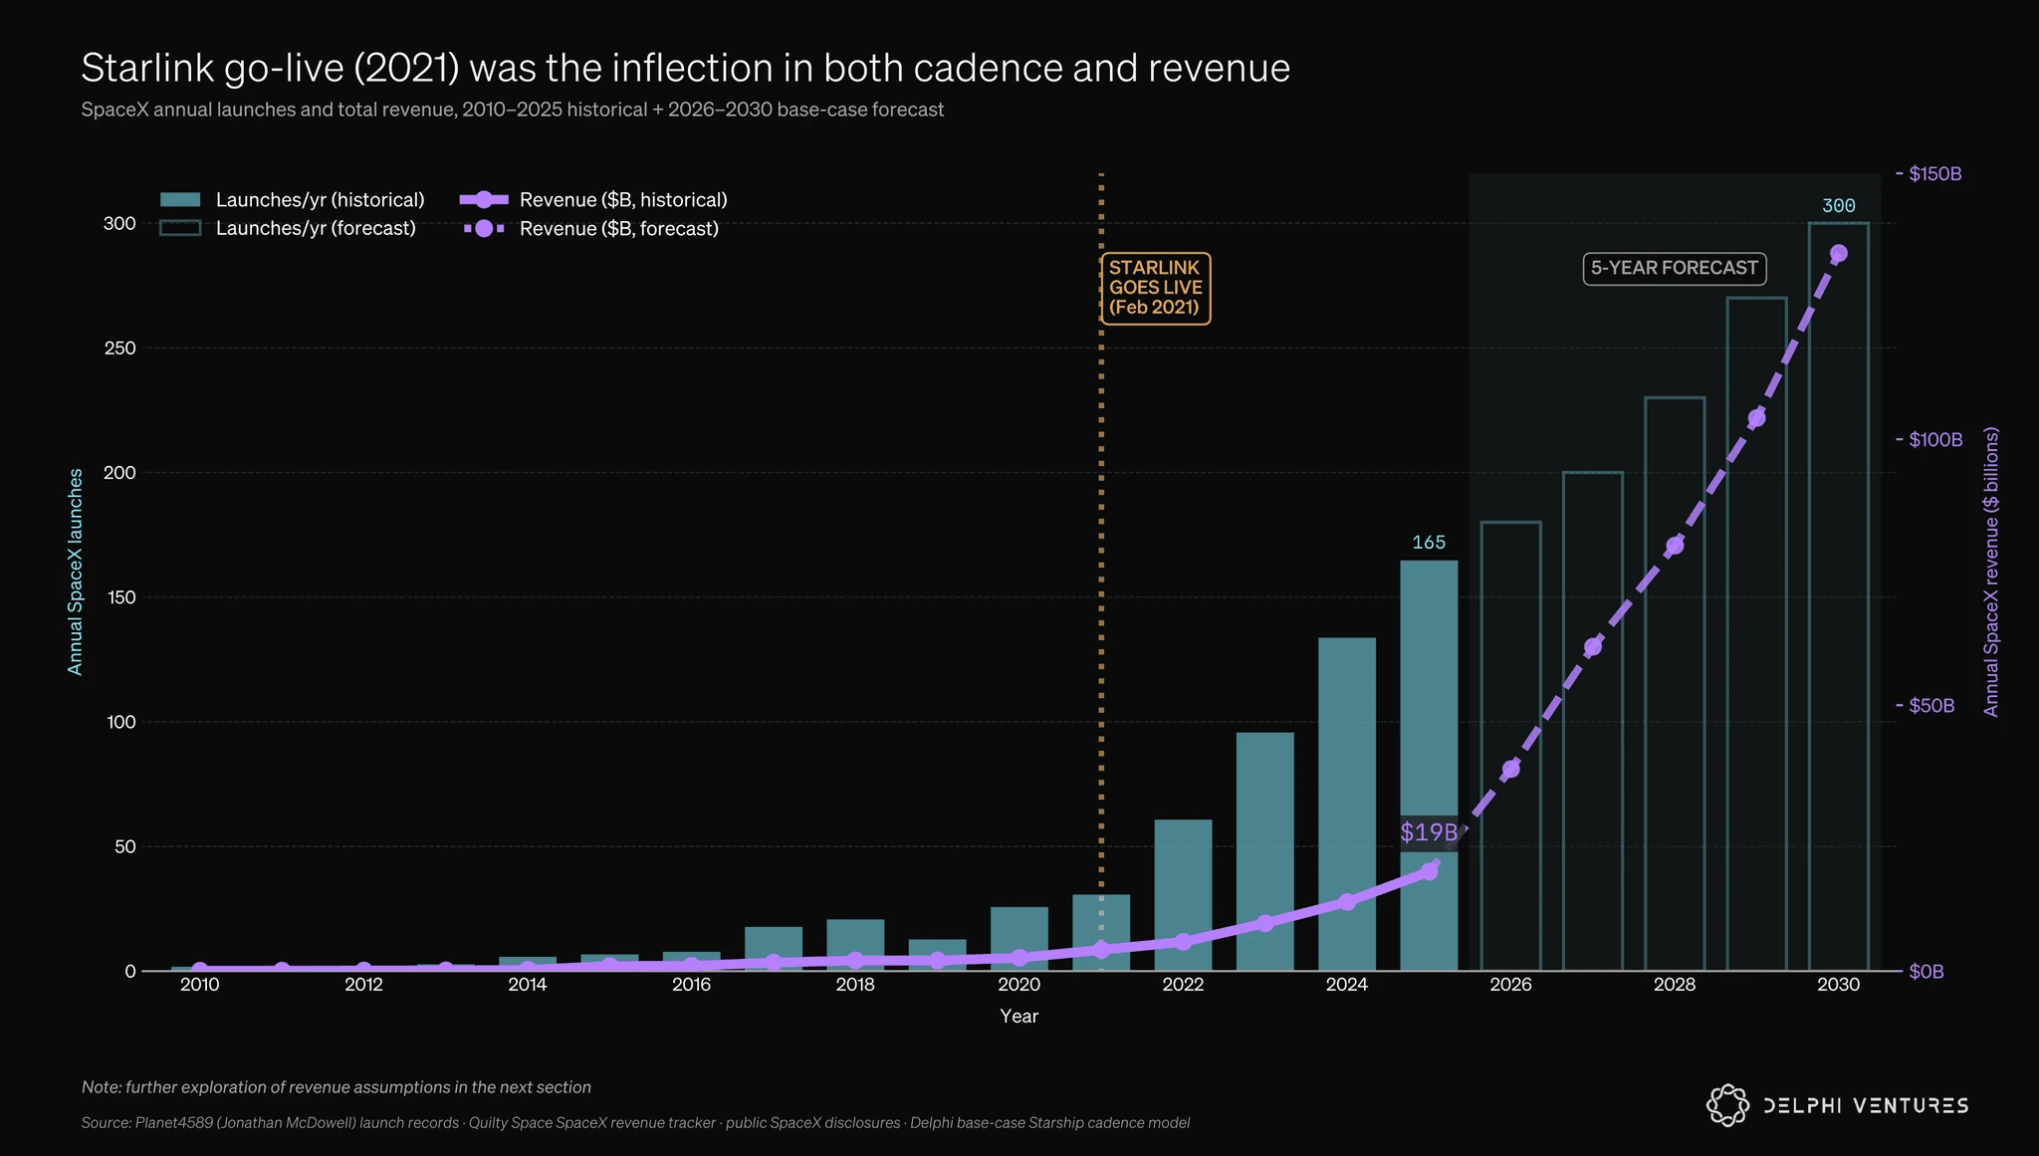2039x1156 pixels.
Task: Click the 2024 historical revenue data point
Action: [1347, 902]
